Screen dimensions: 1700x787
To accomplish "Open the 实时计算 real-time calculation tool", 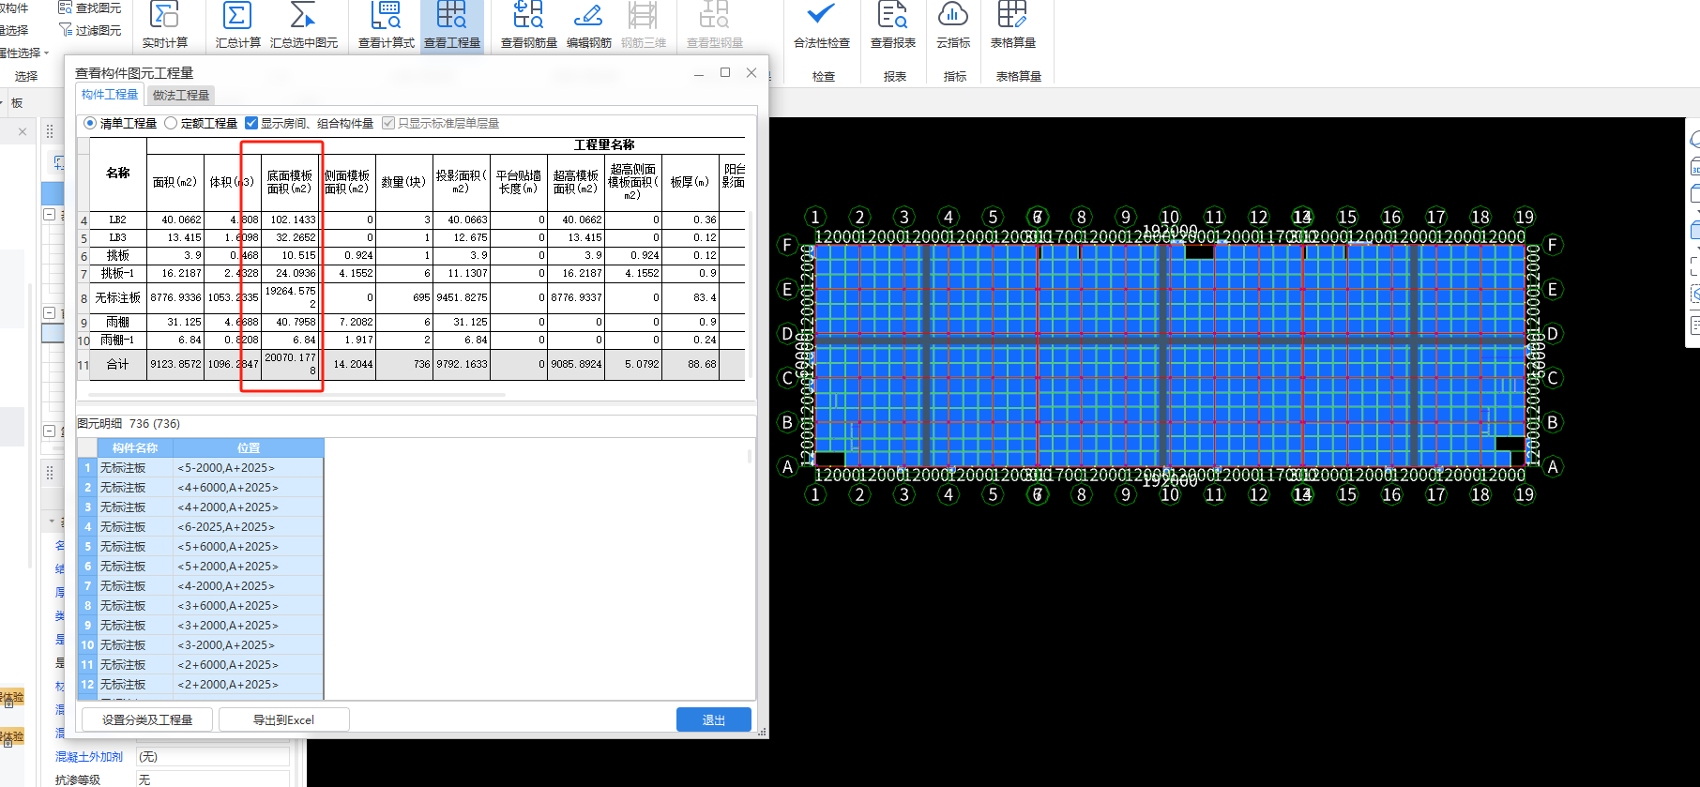I will (164, 25).
